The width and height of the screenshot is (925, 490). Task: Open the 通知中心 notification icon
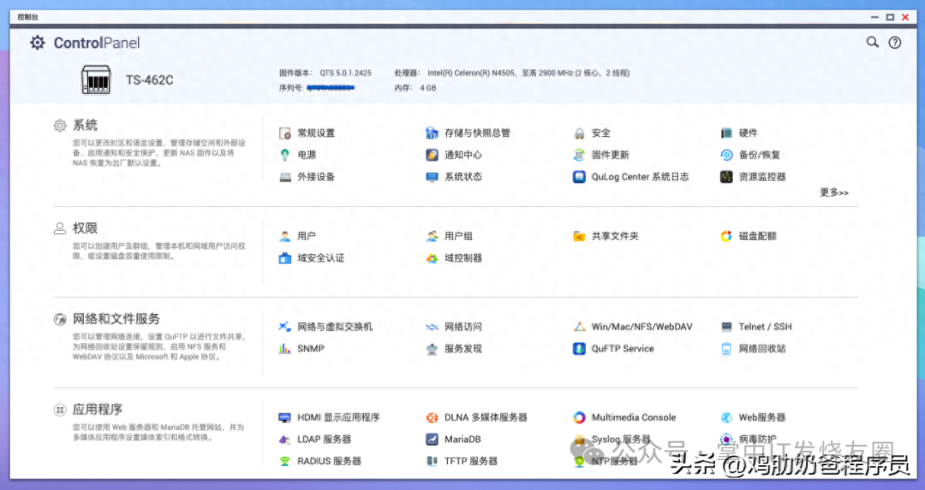[432, 155]
